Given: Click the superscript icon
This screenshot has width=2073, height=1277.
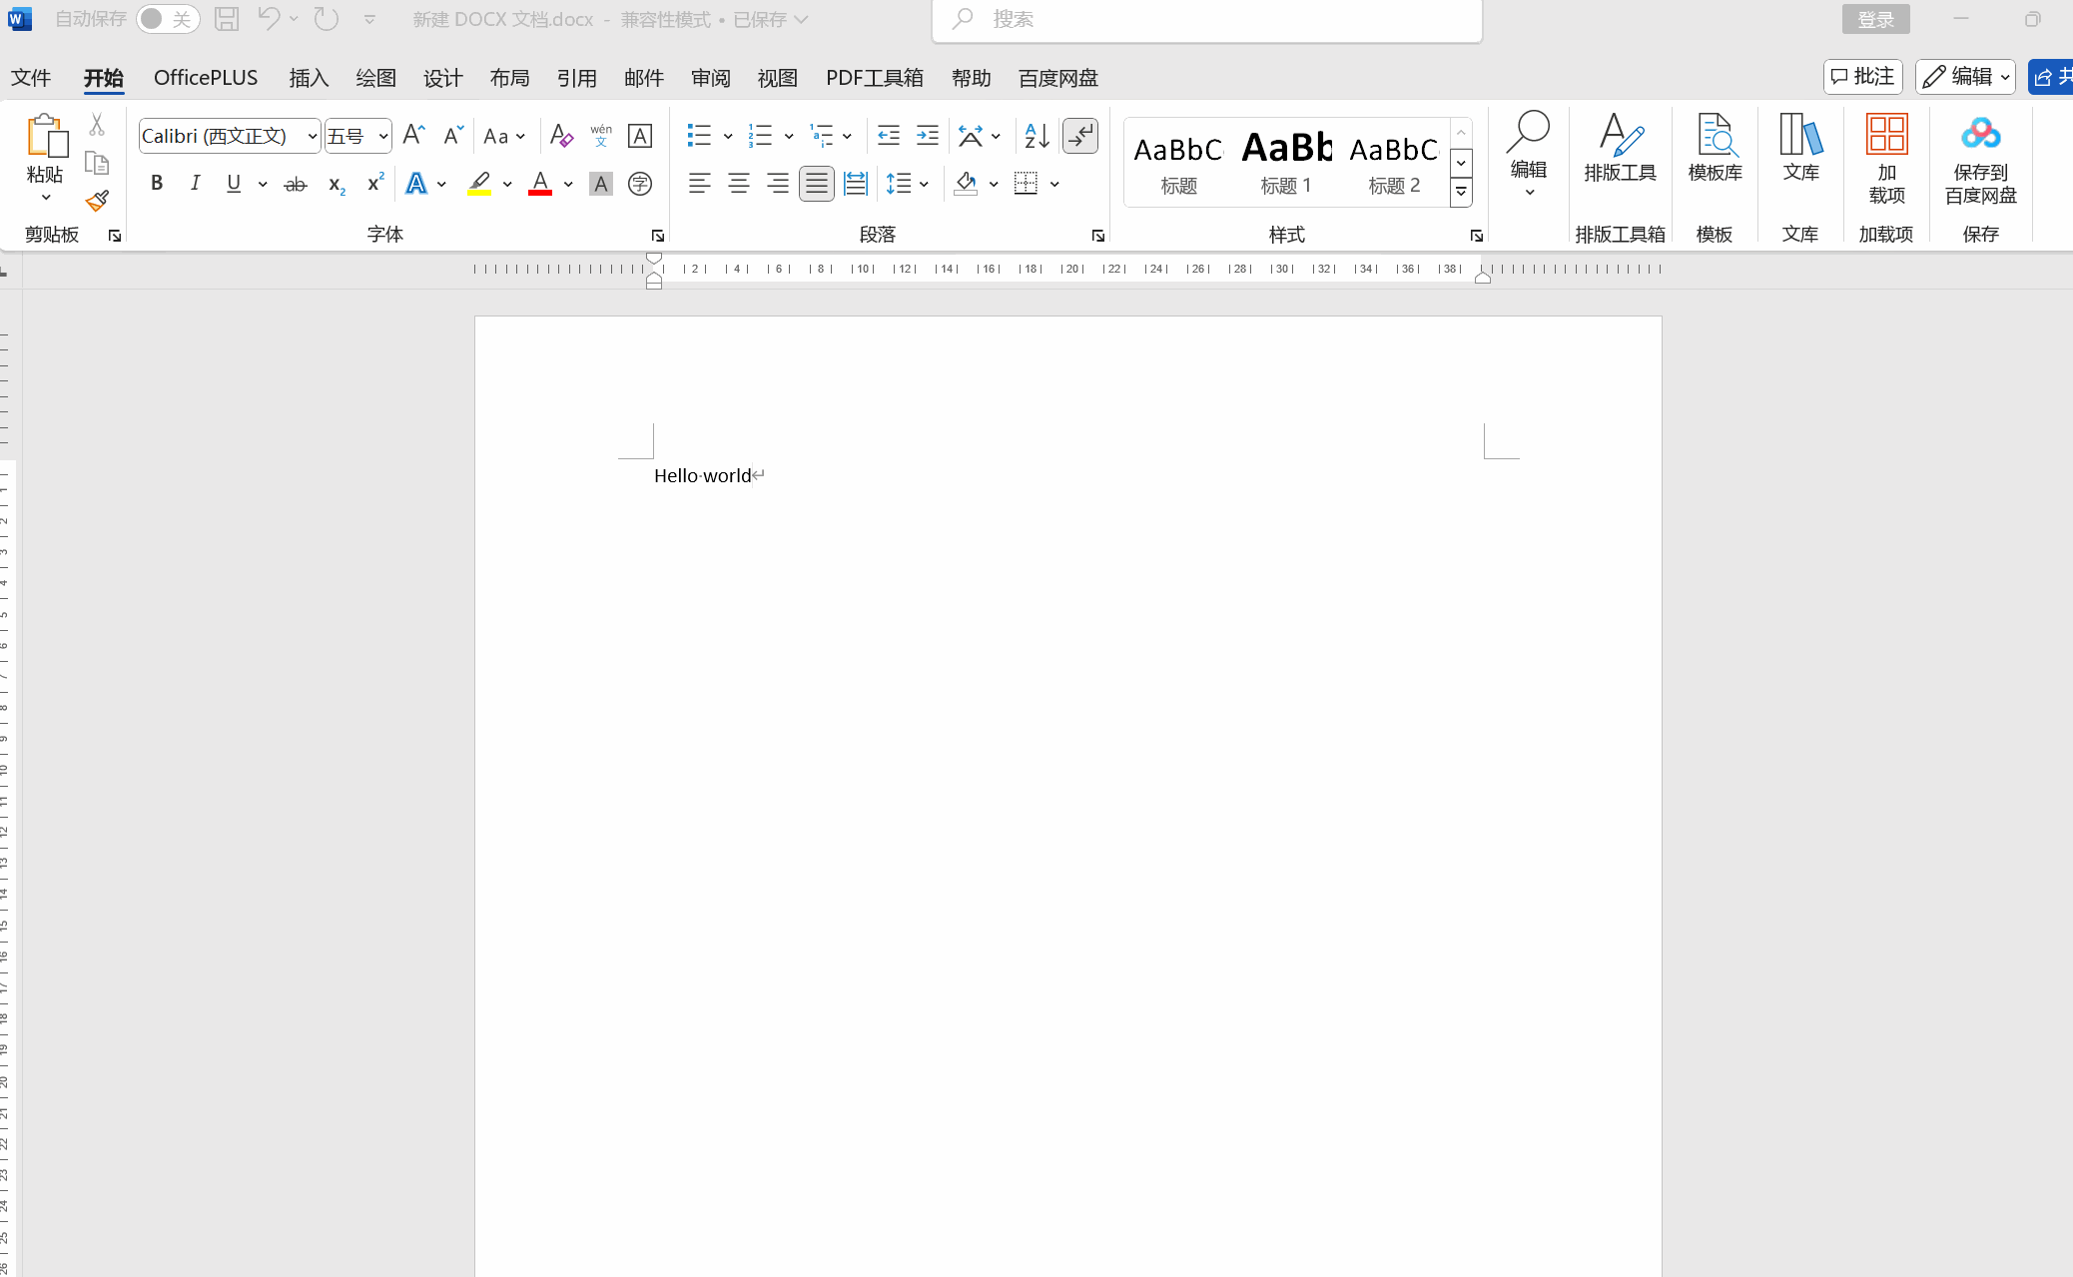Looking at the screenshot, I should coord(375,184).
